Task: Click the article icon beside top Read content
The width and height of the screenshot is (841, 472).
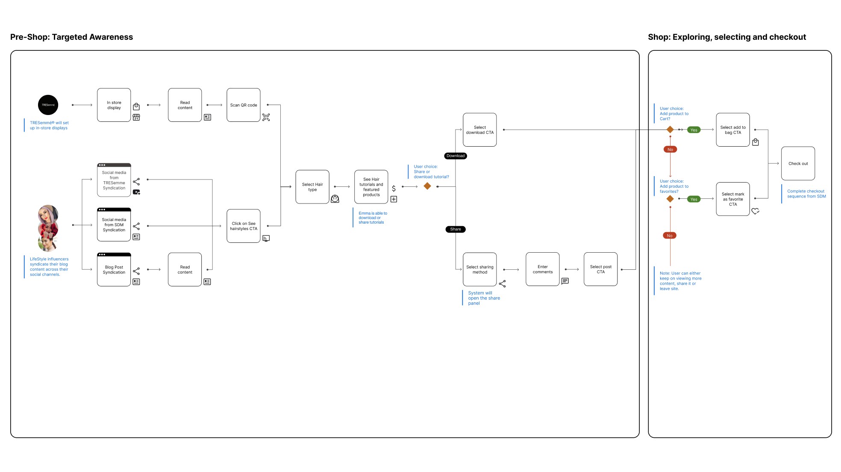Action: 208,117
